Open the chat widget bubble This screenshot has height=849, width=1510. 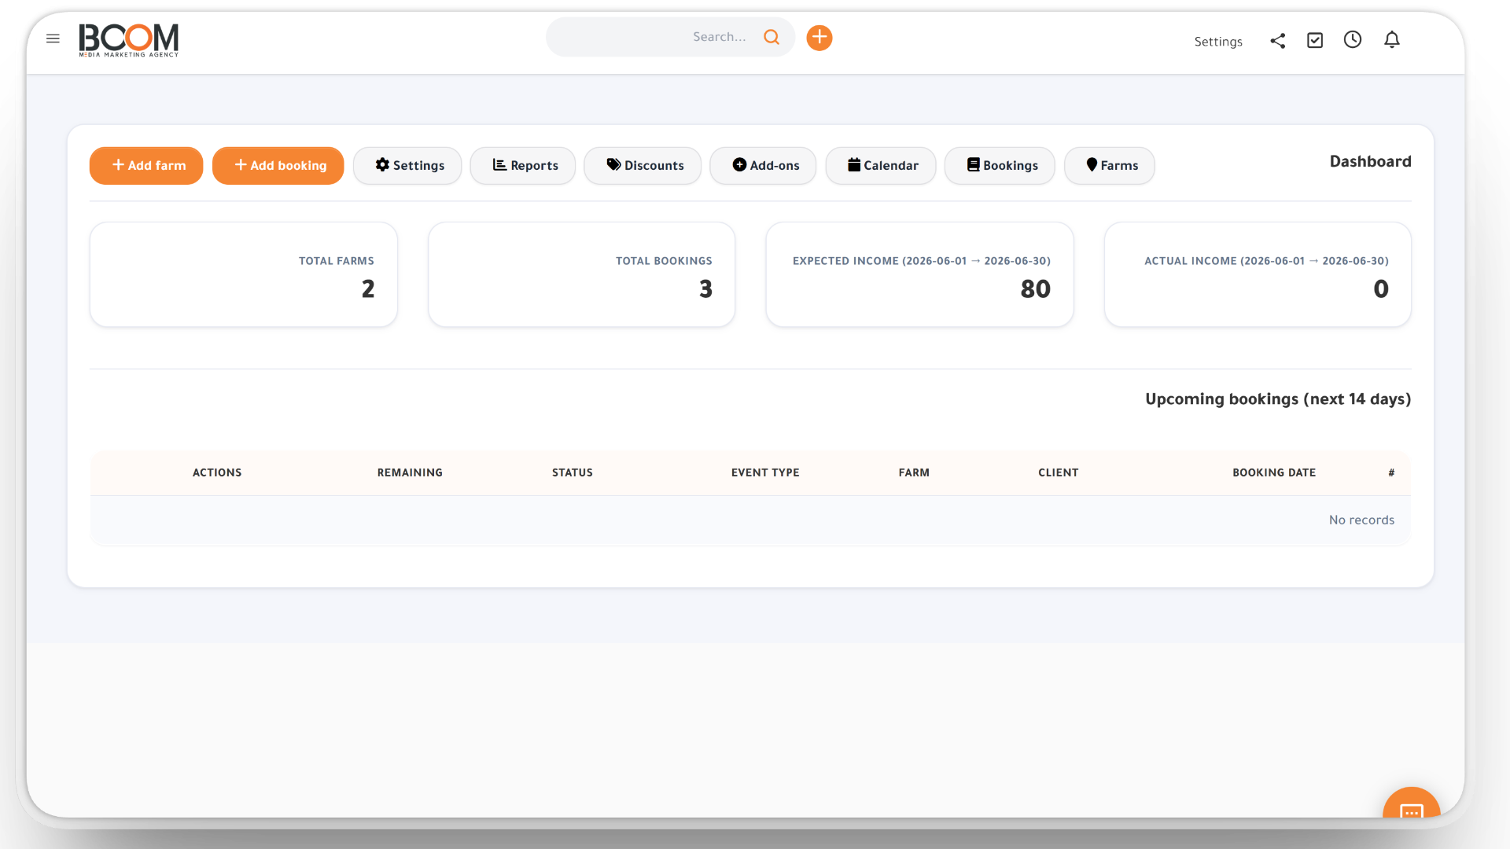click(1412, 804)
